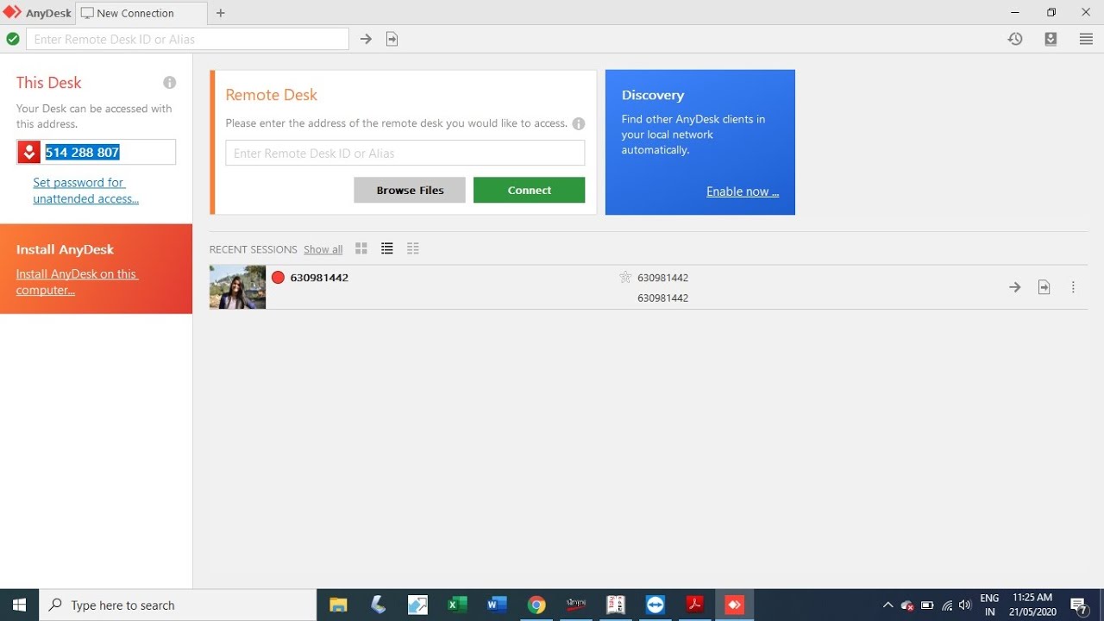The image size is (1104, 621).
Task: Click the connect arrow beside address bar
Action: coord(366,39)
